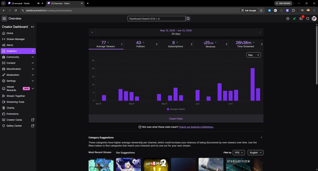
Task: Select the Revenue stat tab
Action: (x=210, y=44)
